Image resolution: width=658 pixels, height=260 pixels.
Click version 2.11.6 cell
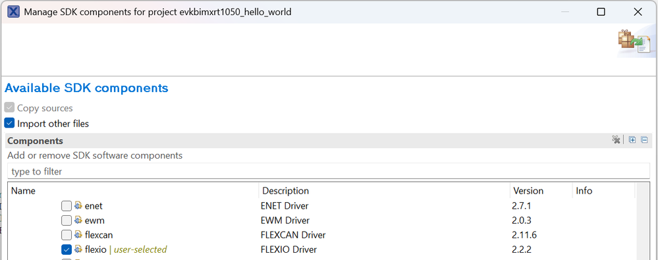pyautogui.click(x=524, y=235)
